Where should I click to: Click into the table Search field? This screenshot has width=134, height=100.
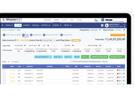117,62
